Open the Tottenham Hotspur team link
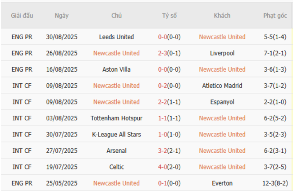Viewport: 293px width, 191px height. point(116,118)
